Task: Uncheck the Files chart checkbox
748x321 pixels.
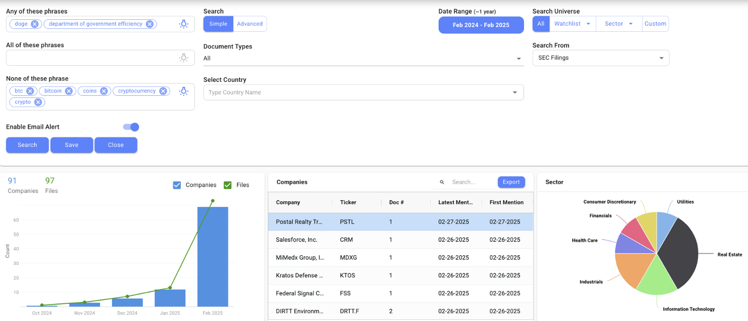Action: click(227, 185)
